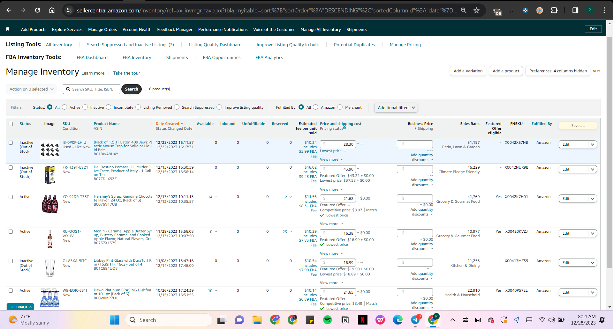
Task: Open Performance Notifications in the top menu
Action: click(223, 29)
